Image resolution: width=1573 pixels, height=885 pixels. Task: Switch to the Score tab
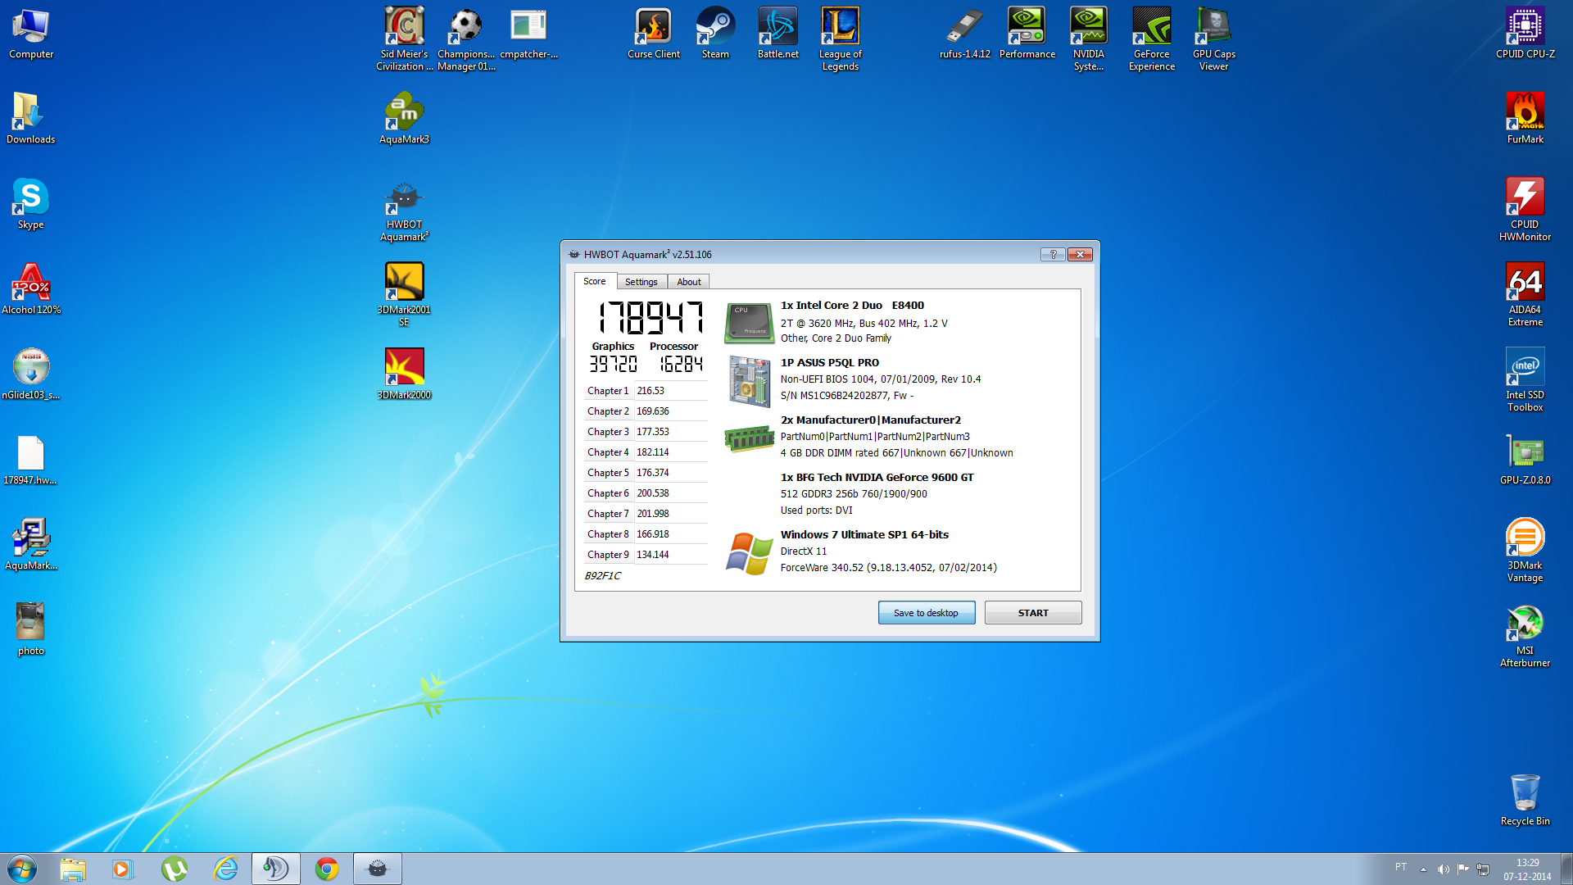click(595, 281)
